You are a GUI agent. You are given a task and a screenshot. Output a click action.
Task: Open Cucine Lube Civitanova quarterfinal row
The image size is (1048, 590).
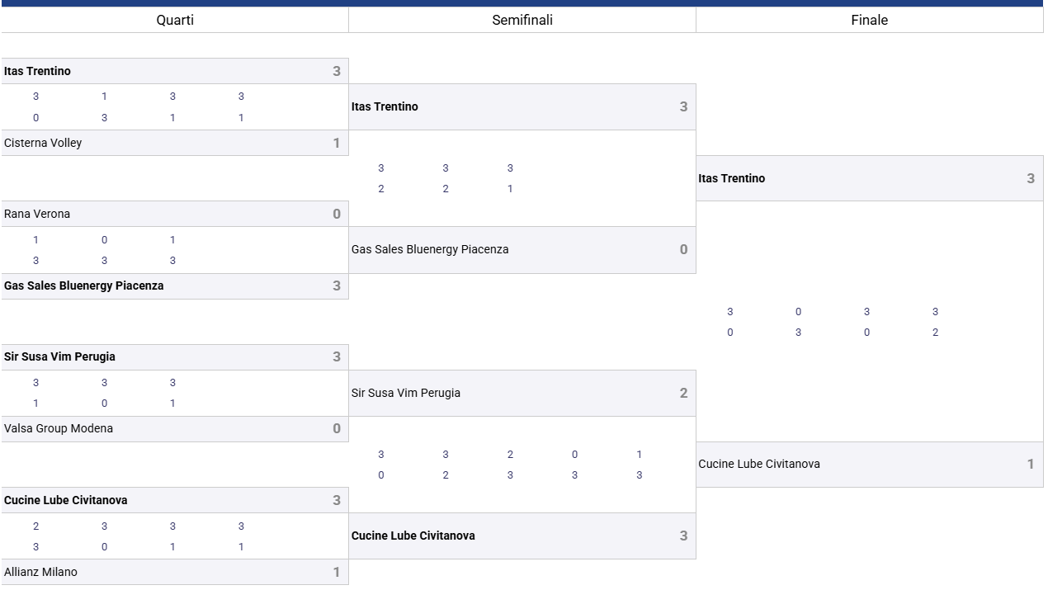pyautogui.click(x=174, y=500)
